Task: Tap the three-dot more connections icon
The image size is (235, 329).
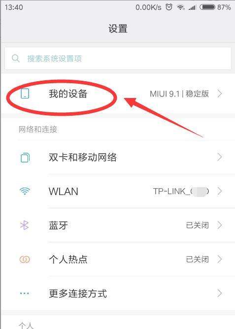Action: (25, 294)
